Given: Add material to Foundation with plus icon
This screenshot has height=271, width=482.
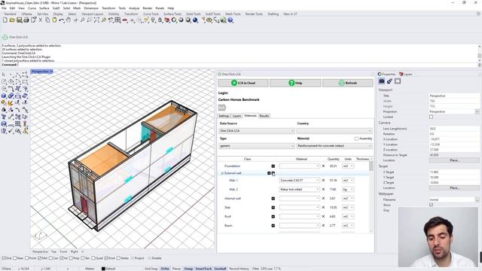Looking at the screenshot, I should tap(273, 166).
